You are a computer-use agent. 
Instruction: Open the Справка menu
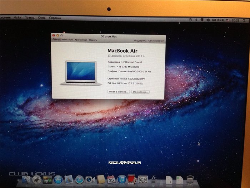[55, 18]
